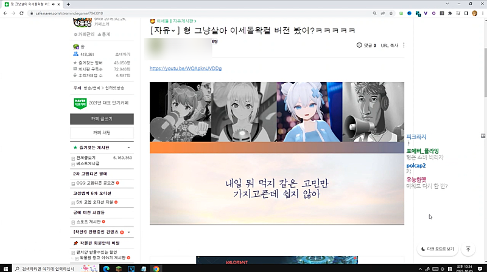The width and height of the screenshot is (487, 272).
Task: Click the 카페관리 gear link
Action: point(84,35)
